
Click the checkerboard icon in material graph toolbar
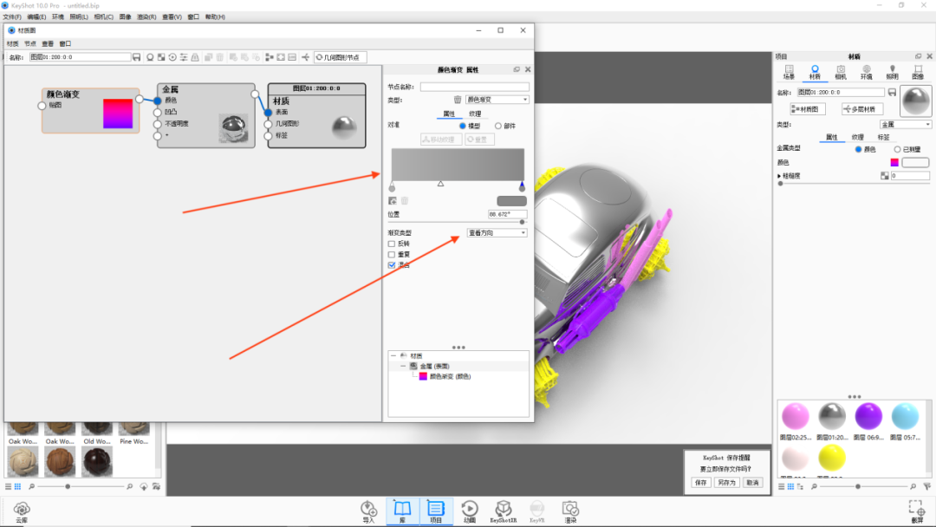click(x=161, y=57)
